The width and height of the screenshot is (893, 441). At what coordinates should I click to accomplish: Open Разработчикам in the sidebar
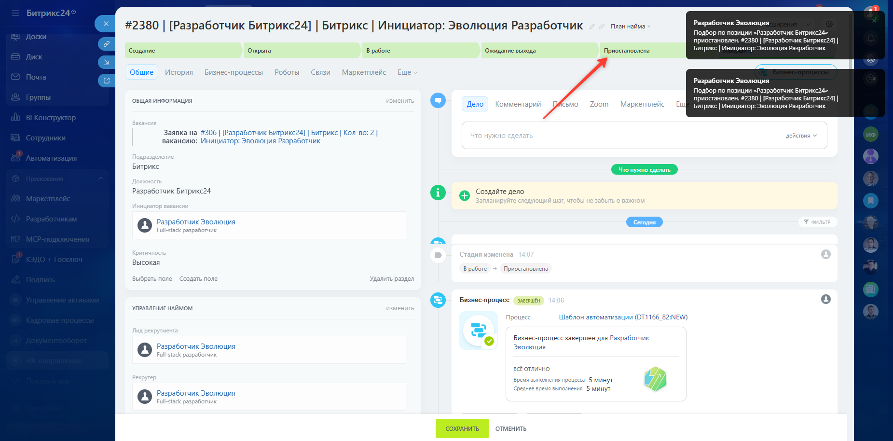pos(51,219)
